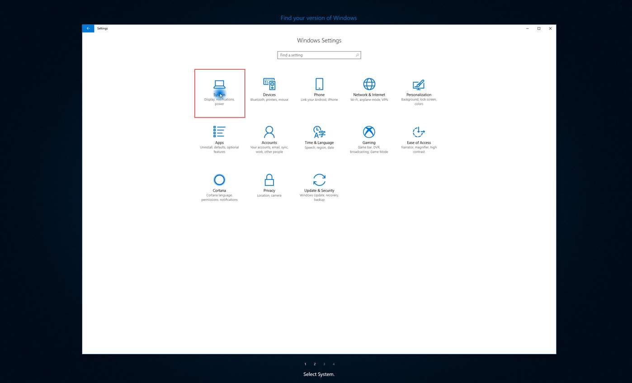This screenshot has width=632, height=383.
Task: Minimize the Settings window
Action: (x=528, y=28)
